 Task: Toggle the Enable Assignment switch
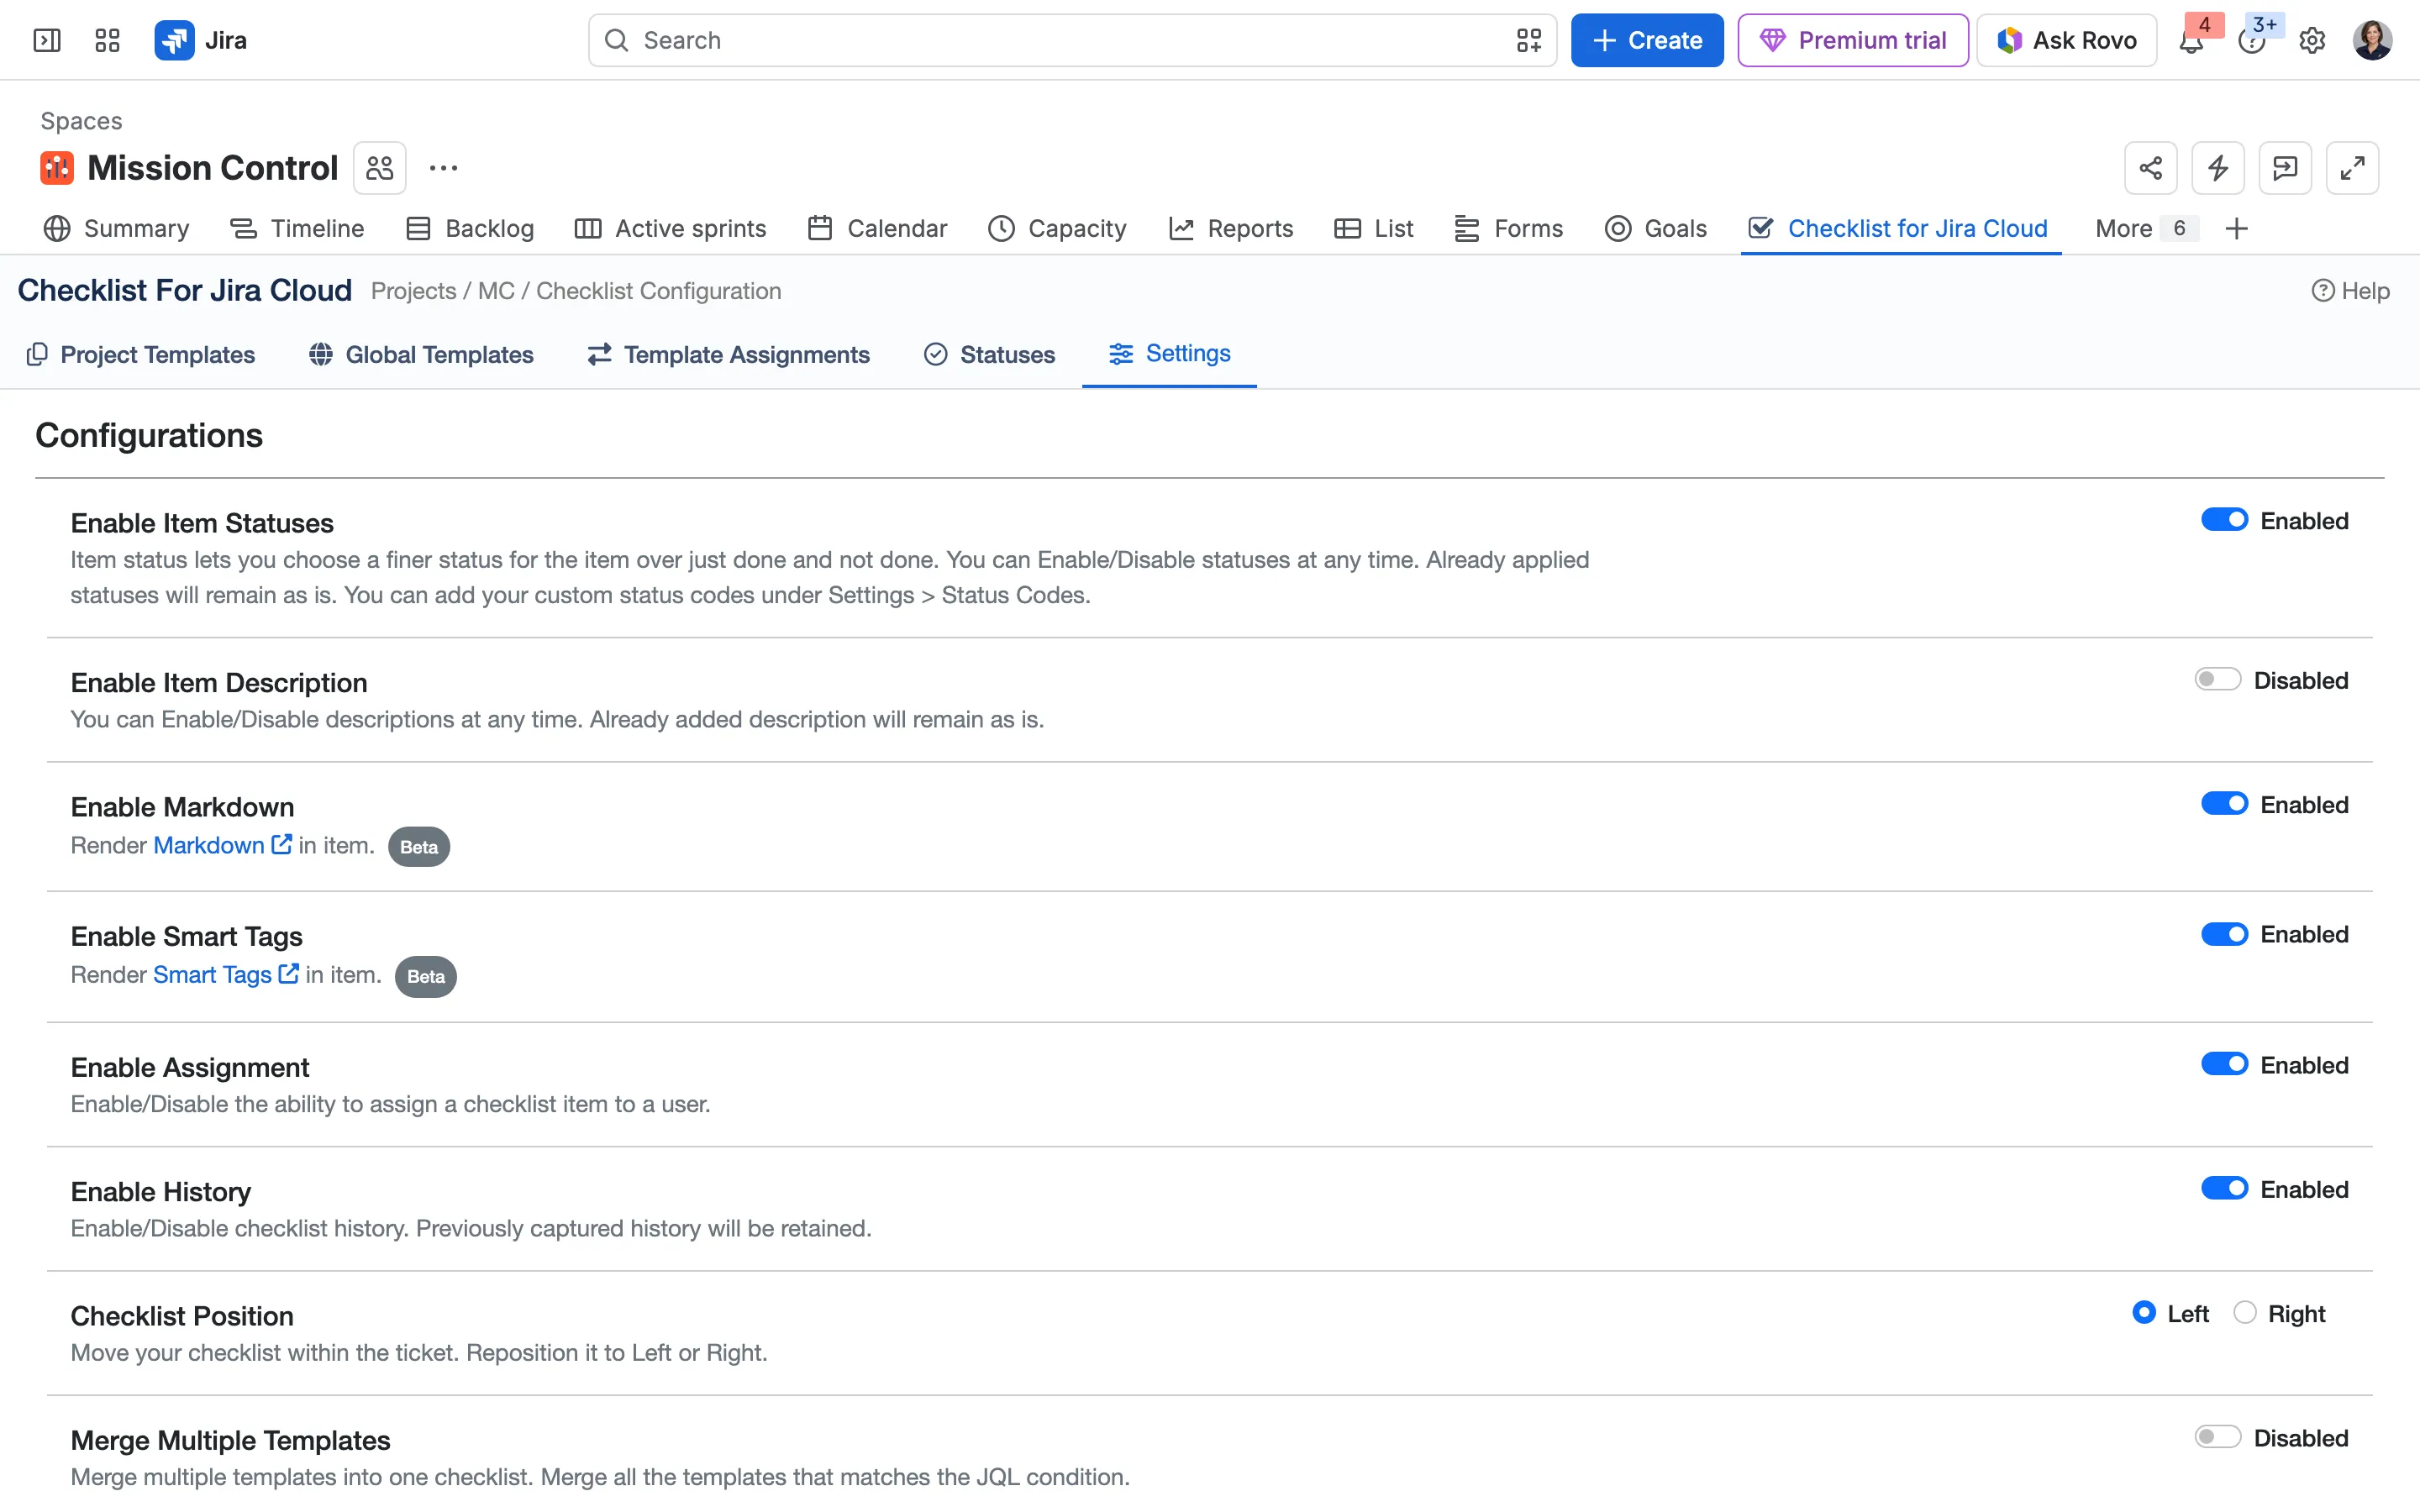tap(2224, 1064)
